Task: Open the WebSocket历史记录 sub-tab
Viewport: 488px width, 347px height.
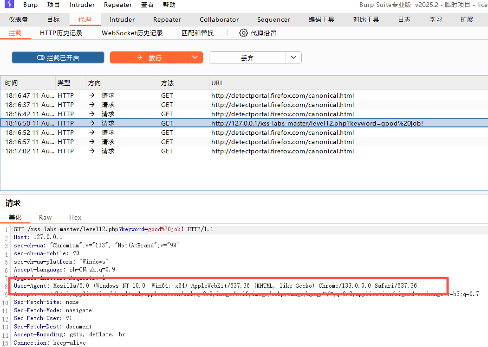Action: (132, 33)
